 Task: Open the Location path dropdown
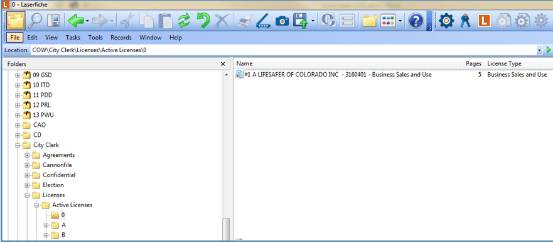click(539, 50)
